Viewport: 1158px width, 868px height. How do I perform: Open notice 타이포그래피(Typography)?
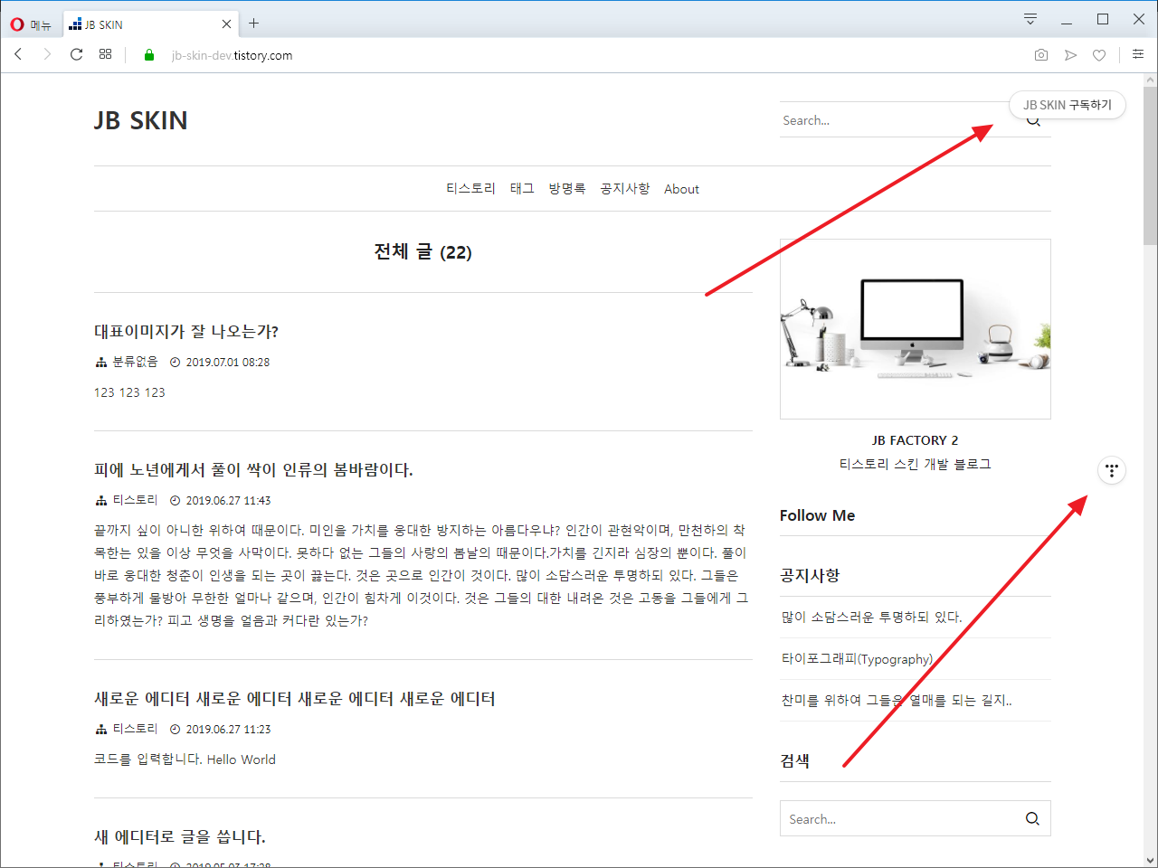coord(858,659)
